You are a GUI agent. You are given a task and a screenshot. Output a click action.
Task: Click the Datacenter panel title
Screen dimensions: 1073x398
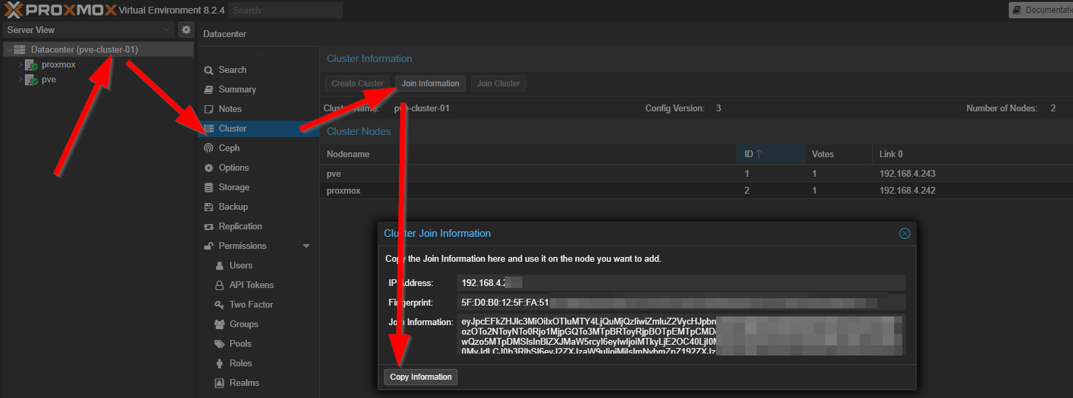pos(225,34)
